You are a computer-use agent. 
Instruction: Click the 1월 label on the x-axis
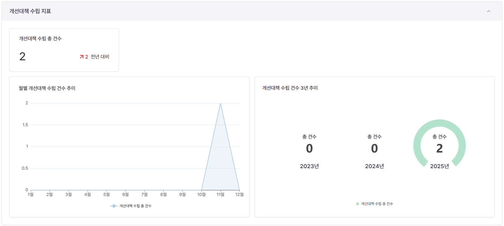coord(31,194)
